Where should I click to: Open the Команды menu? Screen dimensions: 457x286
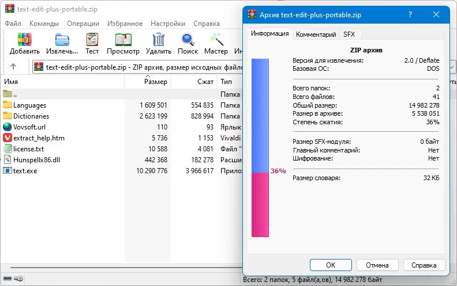[44, 24]
